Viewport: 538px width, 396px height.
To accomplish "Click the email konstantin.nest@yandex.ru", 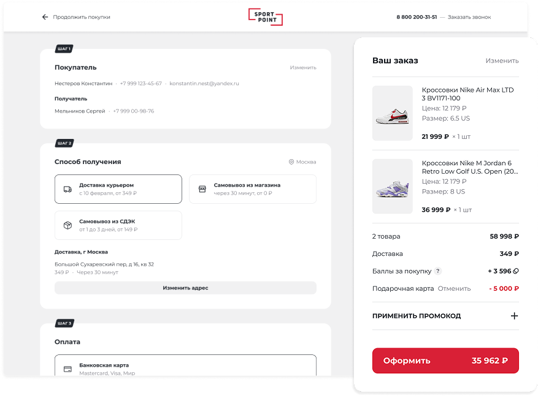I will 204,83.
